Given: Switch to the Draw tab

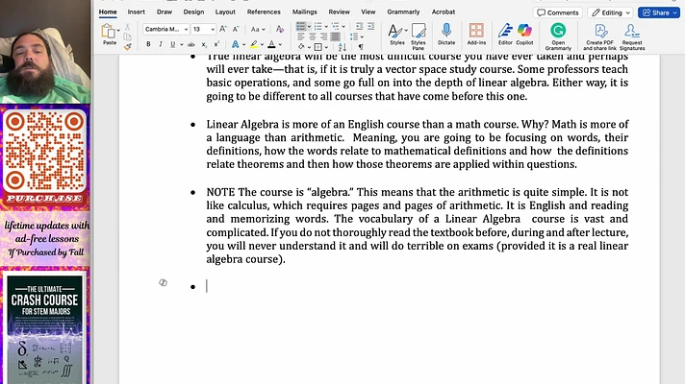Looking at the screenshot, I should (x=165, y=12).
